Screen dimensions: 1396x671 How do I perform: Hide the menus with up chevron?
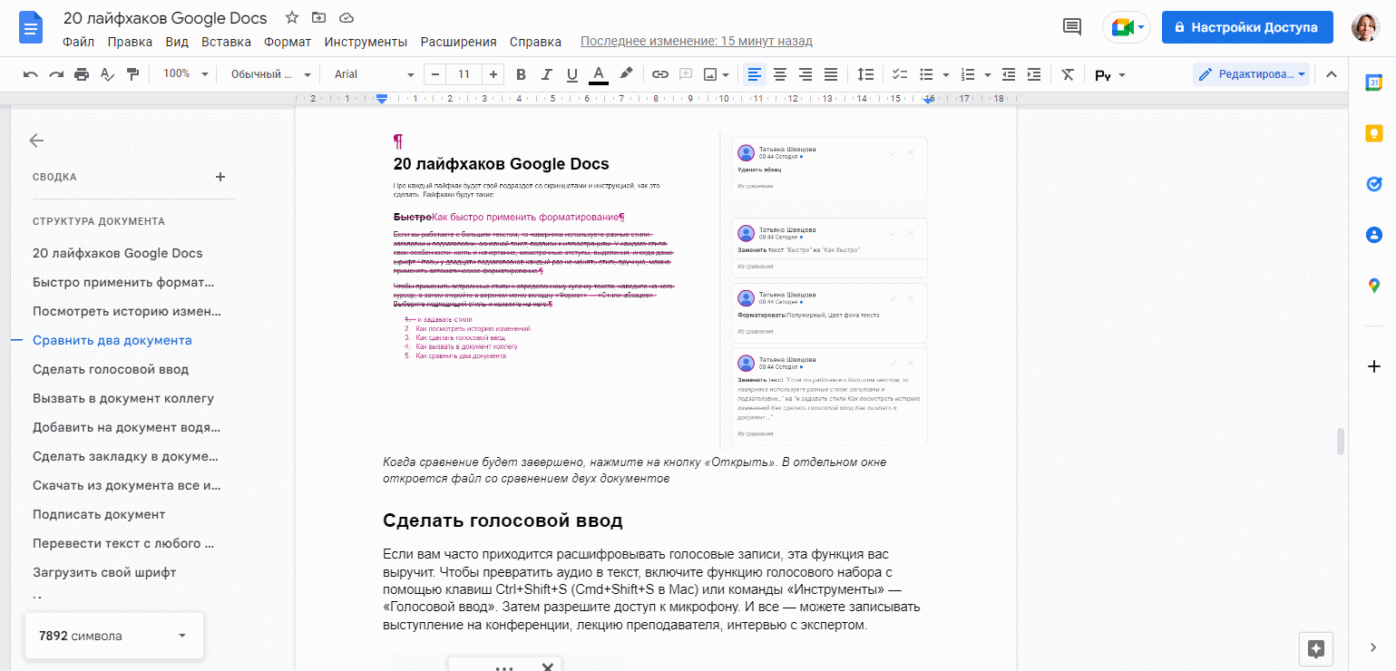[1331, 74]
